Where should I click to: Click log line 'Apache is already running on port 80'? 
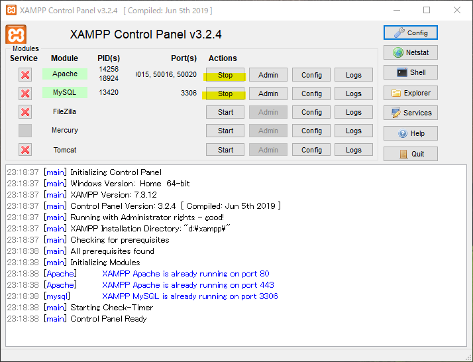point(185,274)
